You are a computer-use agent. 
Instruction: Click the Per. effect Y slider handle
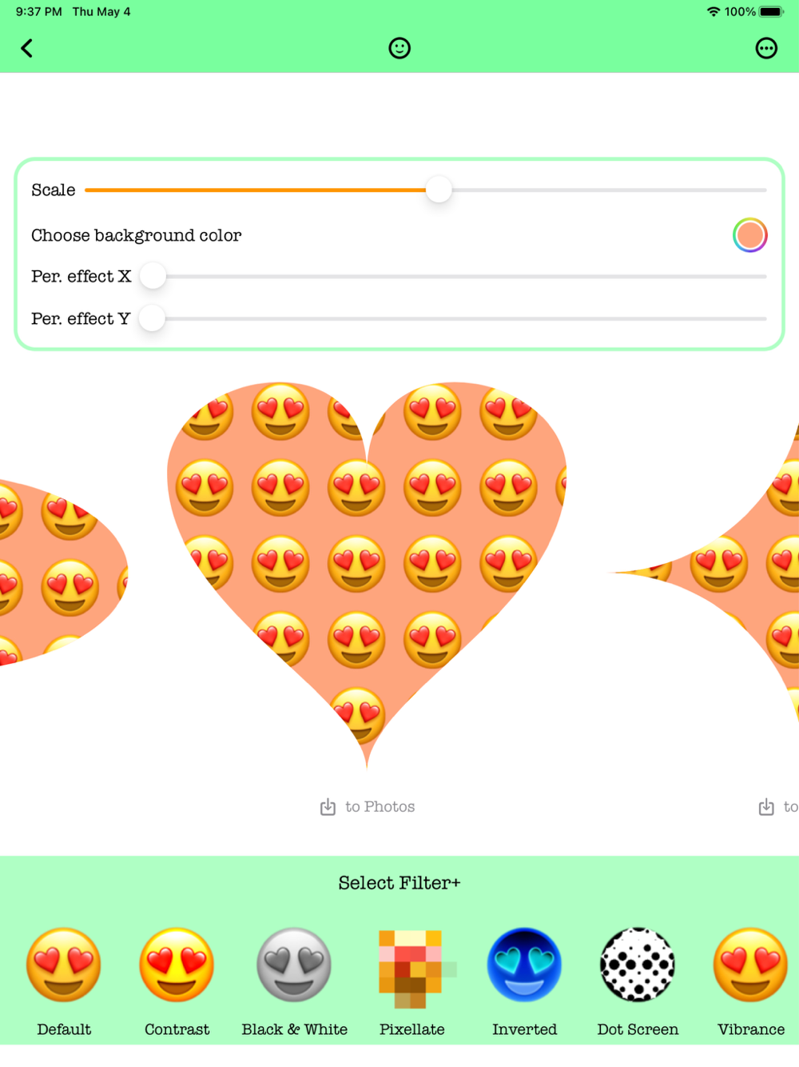click(x=152, y=318)
